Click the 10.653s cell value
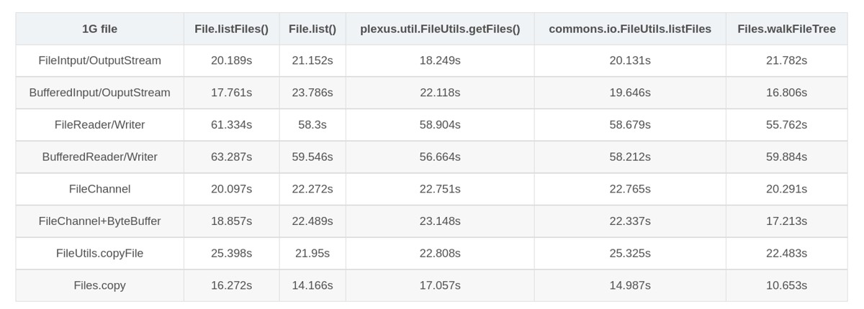This screenshot has height=309, width=864. (x=786, y=285)
